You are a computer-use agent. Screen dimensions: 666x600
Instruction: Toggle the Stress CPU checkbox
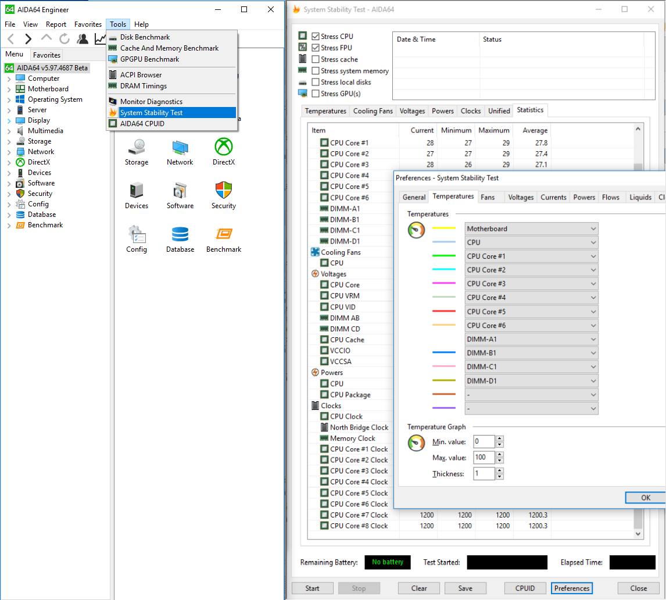click(x=316, y=36)
